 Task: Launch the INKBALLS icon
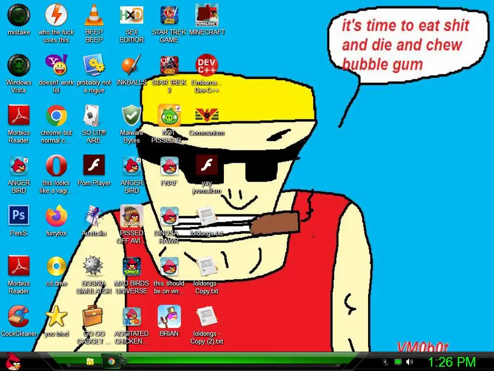(x=131, y=65)
